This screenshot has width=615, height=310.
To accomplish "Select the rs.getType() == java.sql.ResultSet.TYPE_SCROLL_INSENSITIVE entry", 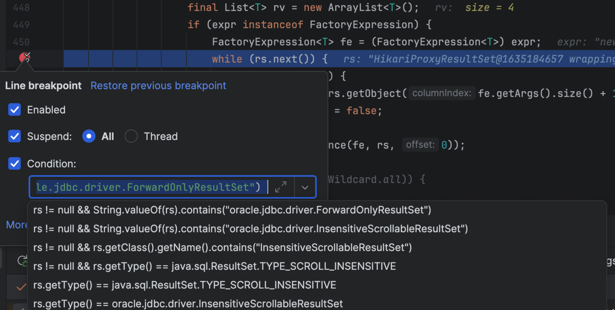I will click(185, 285).
